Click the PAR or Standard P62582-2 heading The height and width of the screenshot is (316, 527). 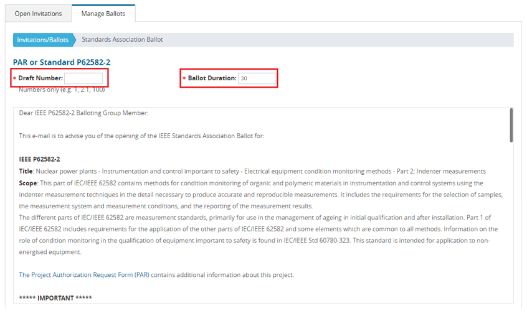coord(62,62)
